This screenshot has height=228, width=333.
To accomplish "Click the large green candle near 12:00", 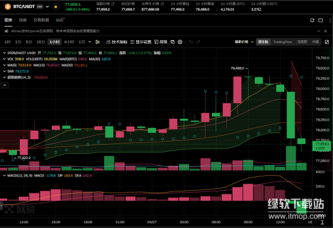I will tap(291, 115).
